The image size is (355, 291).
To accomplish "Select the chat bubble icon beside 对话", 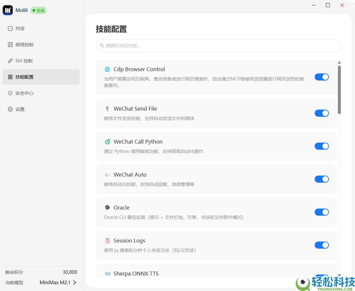I will (10, 28).
